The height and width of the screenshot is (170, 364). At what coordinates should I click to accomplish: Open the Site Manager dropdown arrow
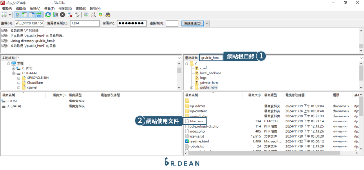pos(10,15)
